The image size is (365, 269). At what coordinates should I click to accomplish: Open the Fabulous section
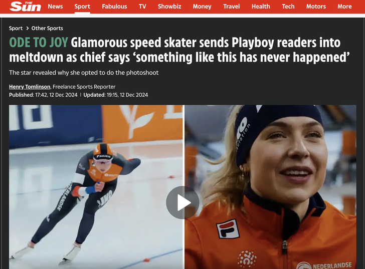click(114, 7)
